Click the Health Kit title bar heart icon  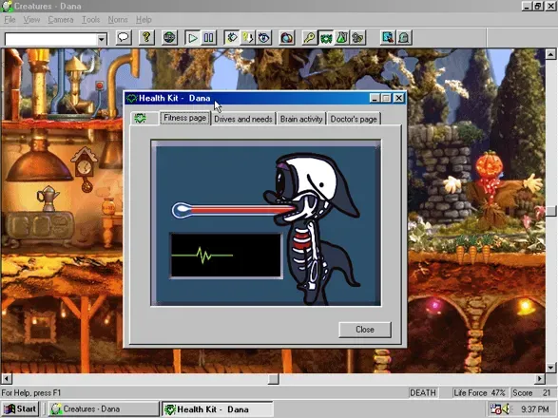[132, 98]
